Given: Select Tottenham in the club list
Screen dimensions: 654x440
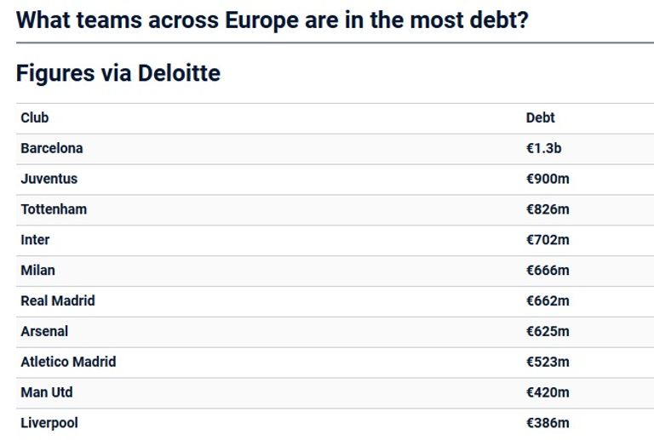Looking at the screenshot, I should 54,209.
